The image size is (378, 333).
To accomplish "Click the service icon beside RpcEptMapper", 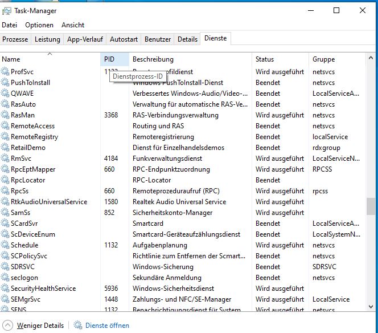I will [5, 169].
